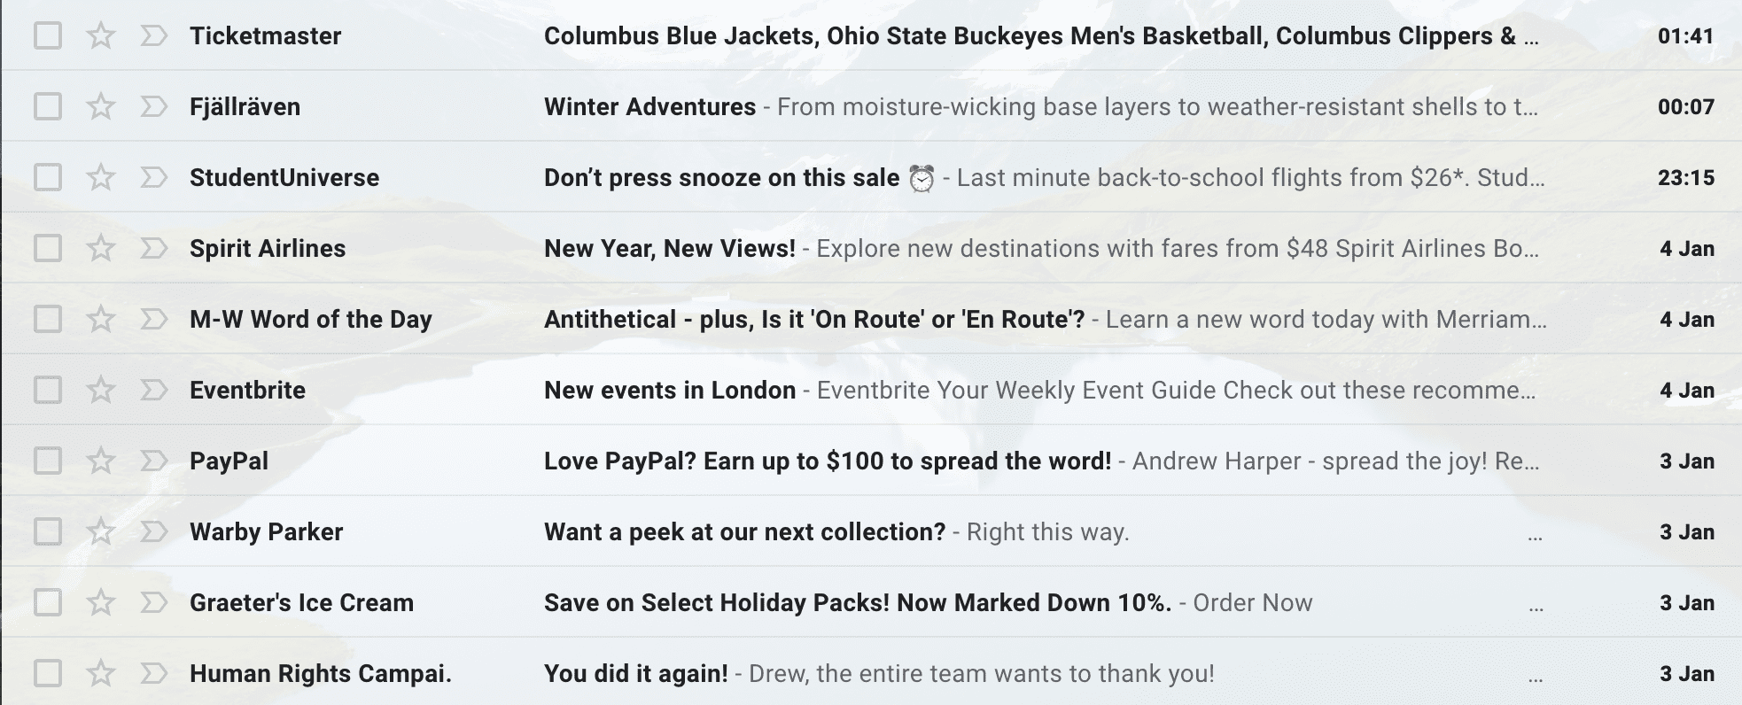Open the Graeter's Ice Cream holiday packs email
Viewport: 1742px width, 705px height.
859,602
